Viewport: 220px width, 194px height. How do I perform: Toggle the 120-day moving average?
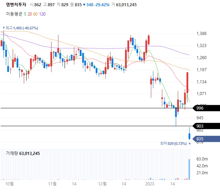42,14
